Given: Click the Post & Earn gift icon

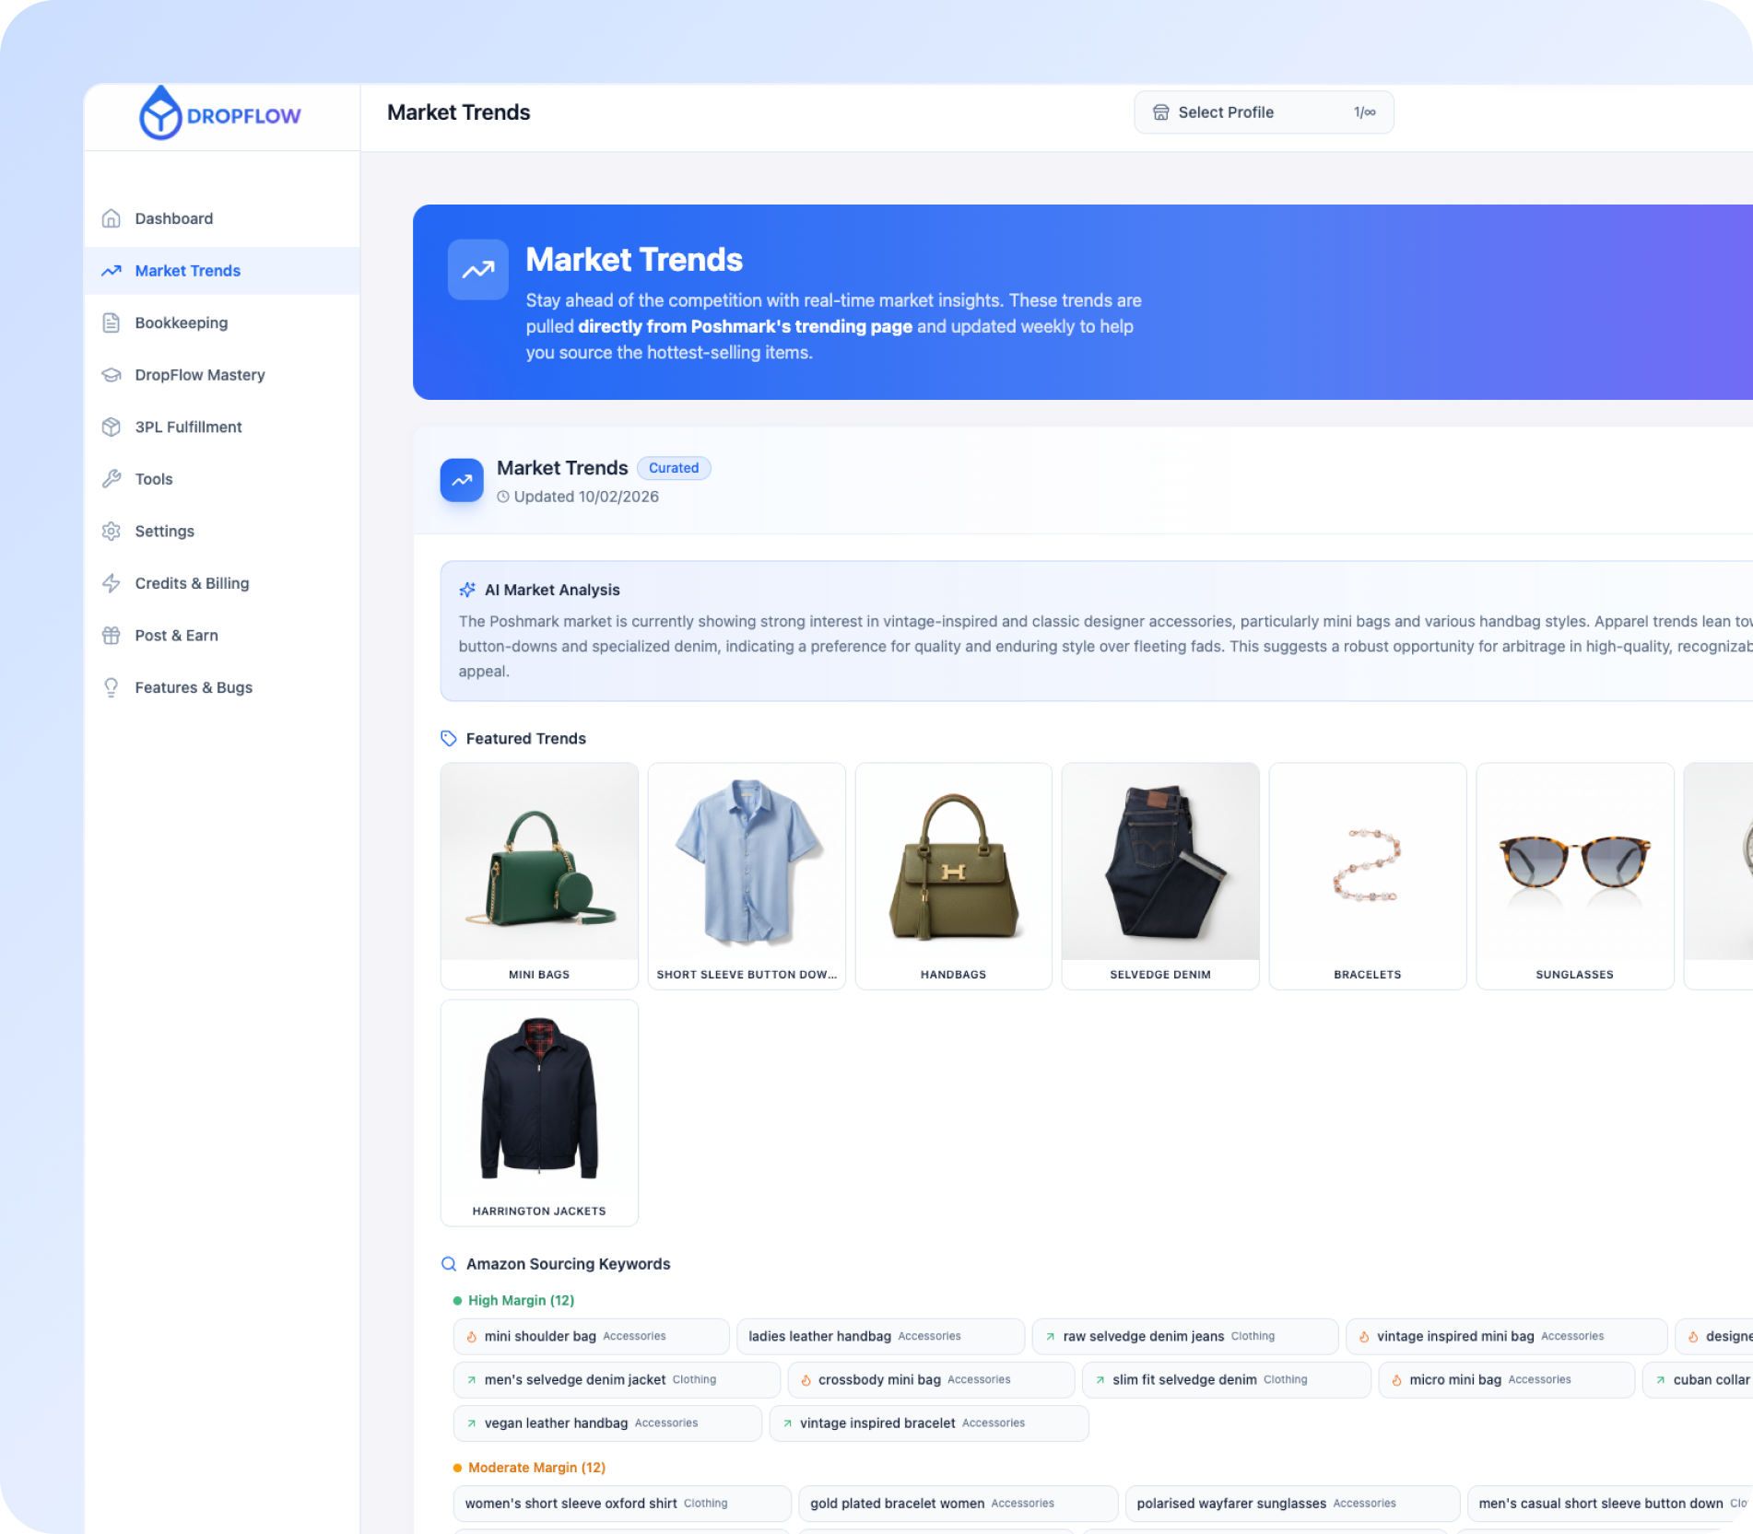Looking at the screenshot, I should (112, 636).
